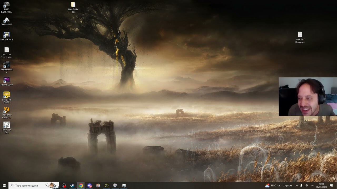Open the PUBG Battlegrounds desktop shortcut

tap(7, 7)
